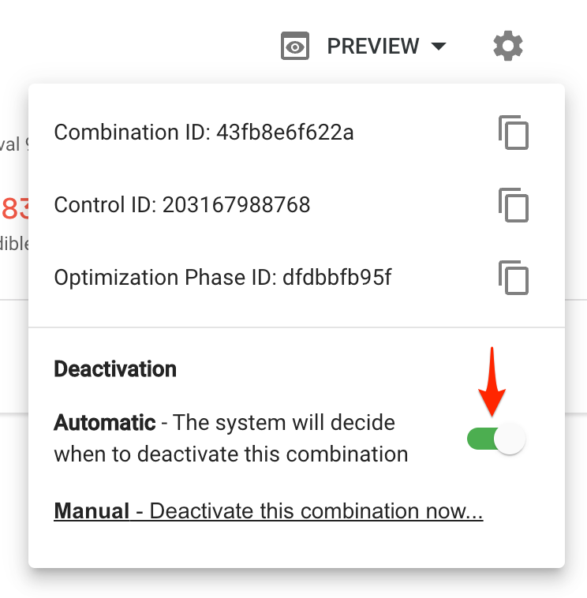The image size is (587, 598).
Task: Click the bold Manual word in the link
Action: pyautogui.click(x=92, y=511)
